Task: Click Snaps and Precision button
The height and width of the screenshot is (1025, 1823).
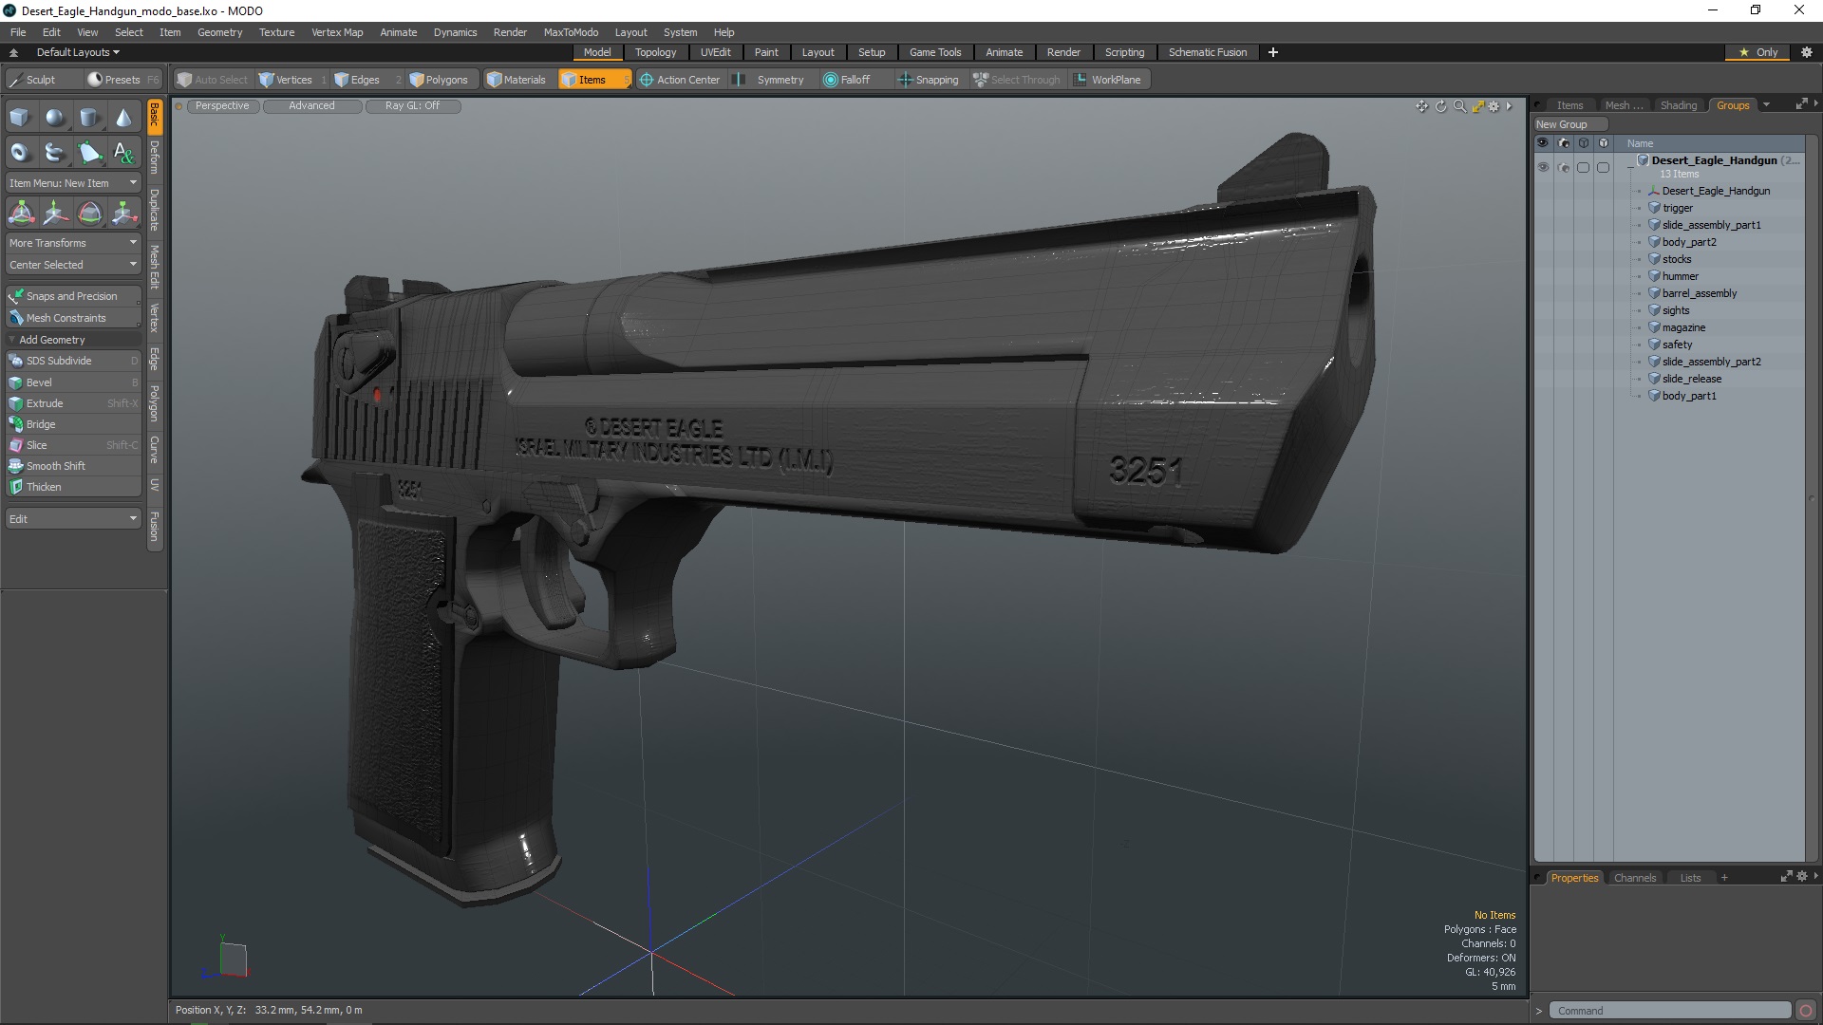Action: tap(73, 296)
